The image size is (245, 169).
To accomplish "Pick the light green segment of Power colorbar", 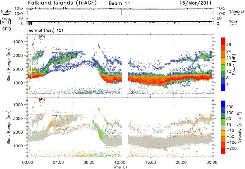I will [x=223, y=68].
